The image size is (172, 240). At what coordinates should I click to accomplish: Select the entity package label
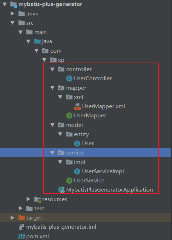81,134
